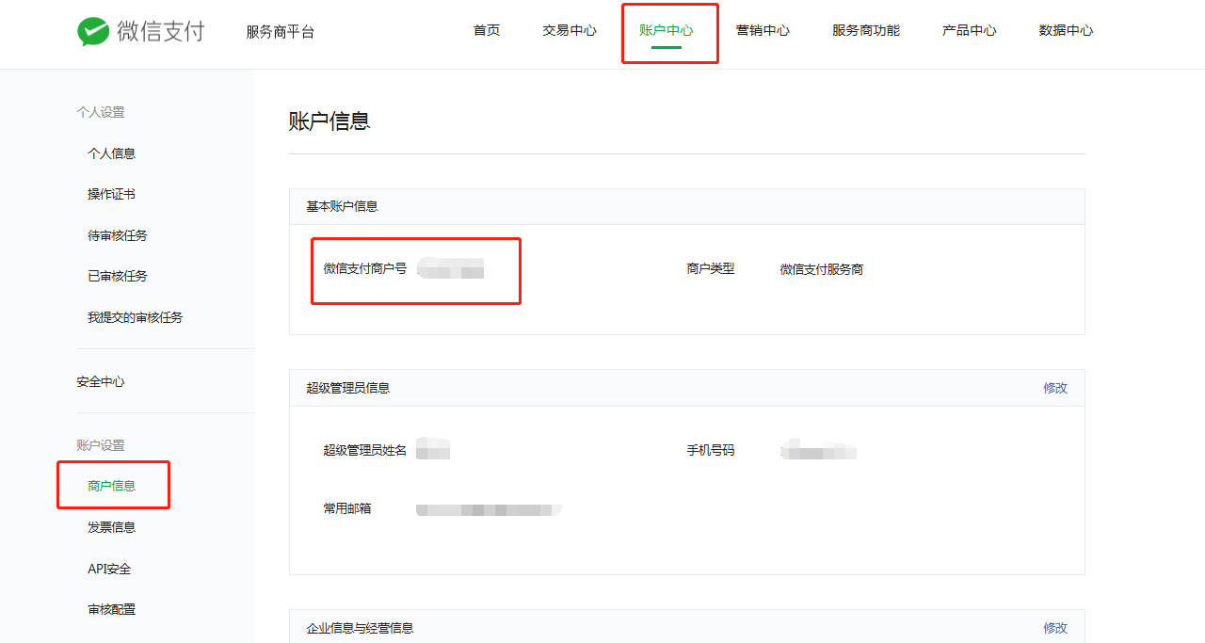The image size is (1205, 643).
Task: Open the 首页 top navigation tab
Action: pos(487,30)
